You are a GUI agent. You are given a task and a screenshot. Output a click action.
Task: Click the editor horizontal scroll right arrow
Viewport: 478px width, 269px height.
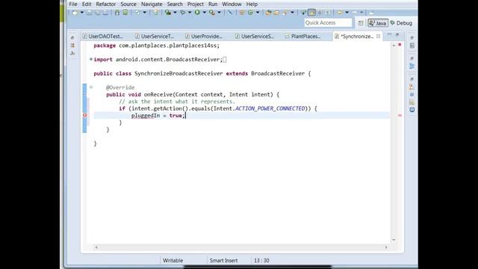(x=386, y=247)
